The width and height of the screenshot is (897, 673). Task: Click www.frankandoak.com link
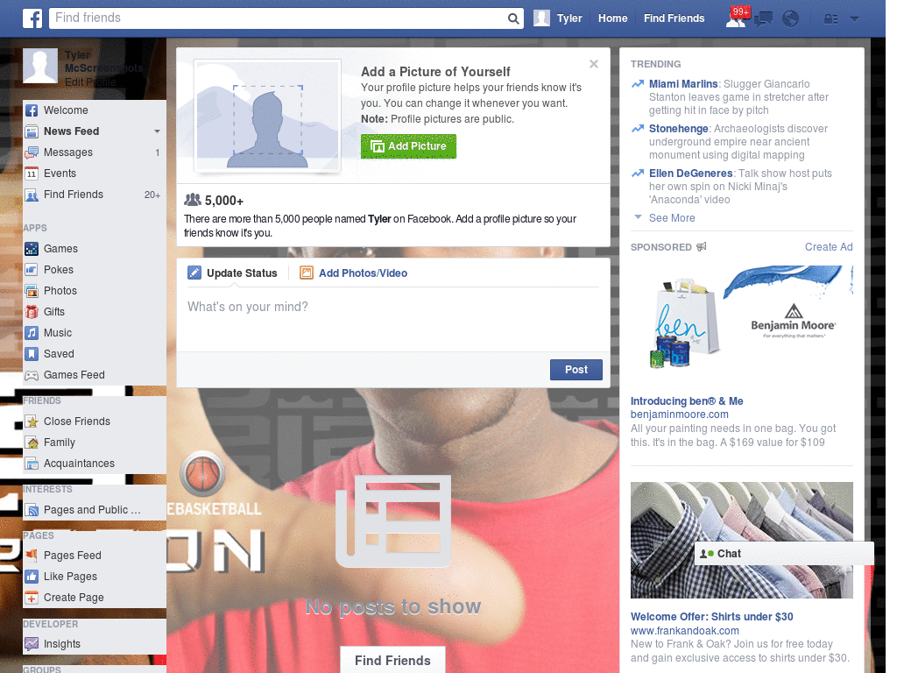[x=685, y=631]
